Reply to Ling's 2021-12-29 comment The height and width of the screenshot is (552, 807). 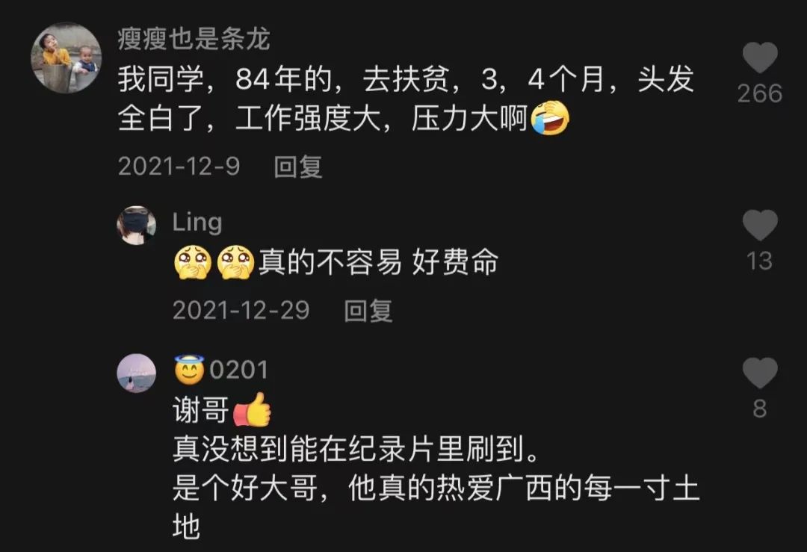click(368, 311)
